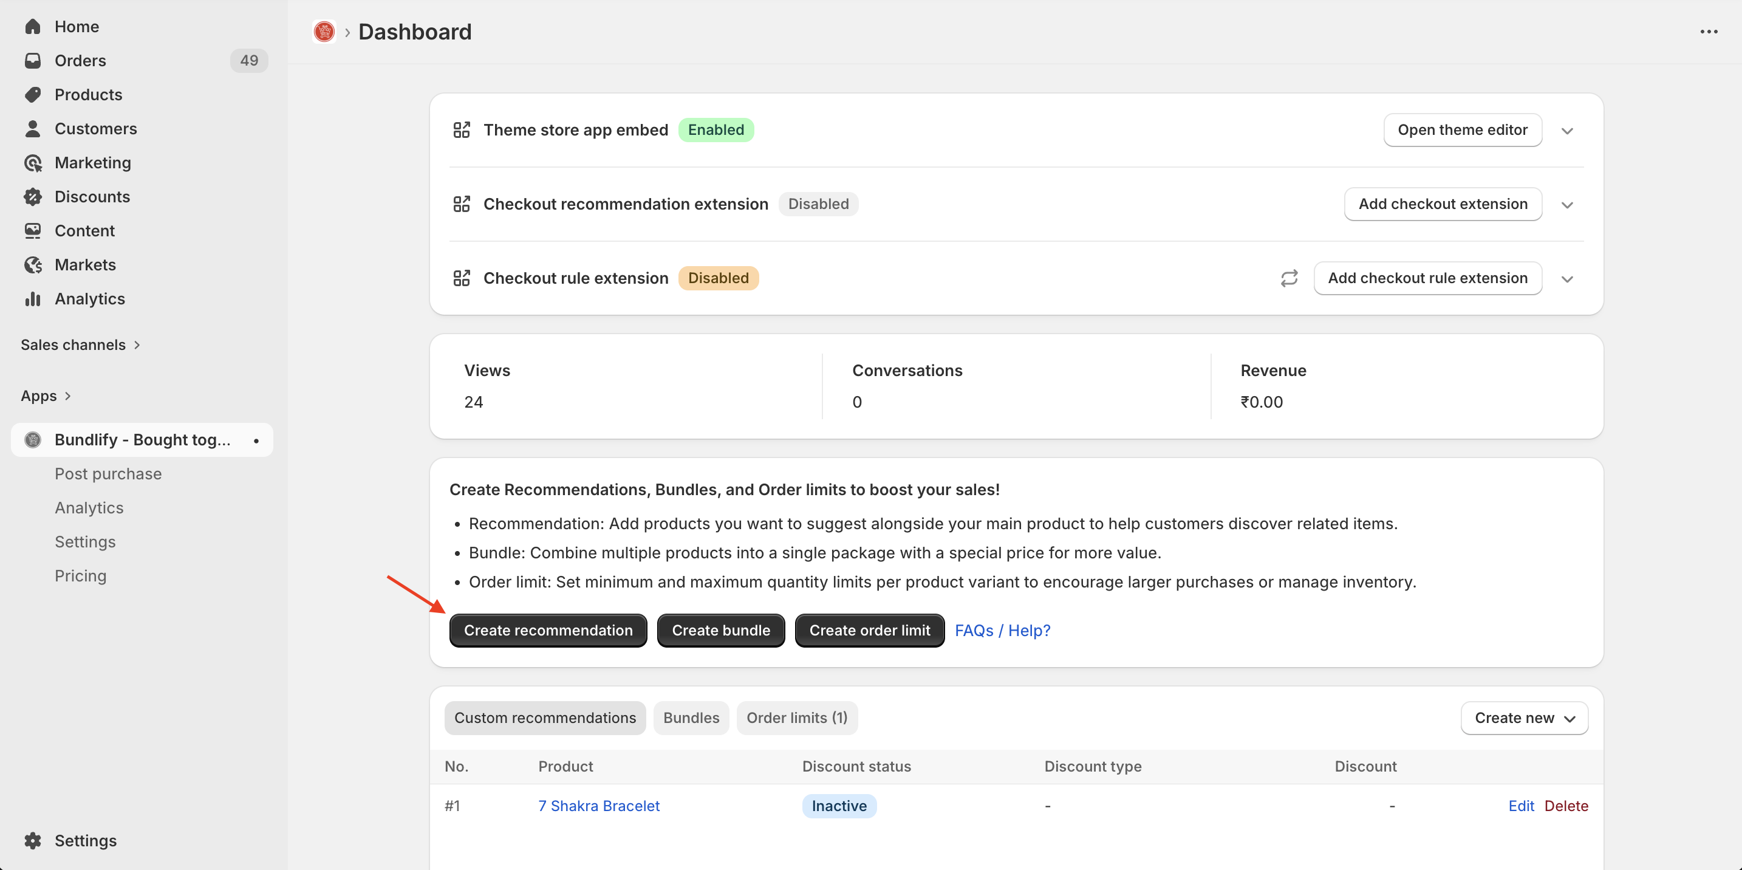The image size is (1742, 870).
Task: Click the Create recommendation button
Action: click(548, 631)
